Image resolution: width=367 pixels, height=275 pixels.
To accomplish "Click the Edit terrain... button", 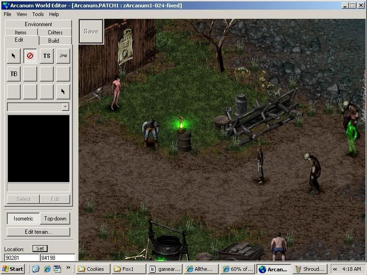I will tap(39, 232).
